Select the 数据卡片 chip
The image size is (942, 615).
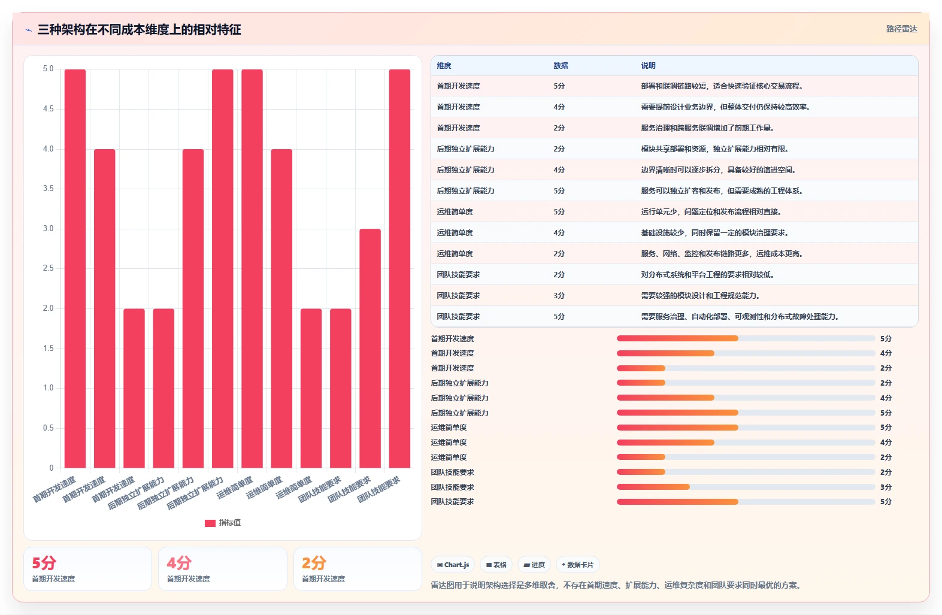pos(578,565)
